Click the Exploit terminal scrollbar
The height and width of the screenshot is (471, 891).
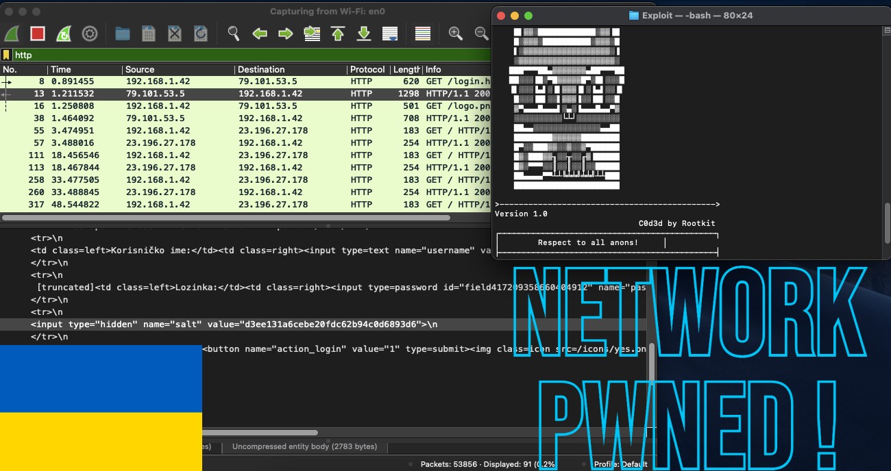coord(887,224)
